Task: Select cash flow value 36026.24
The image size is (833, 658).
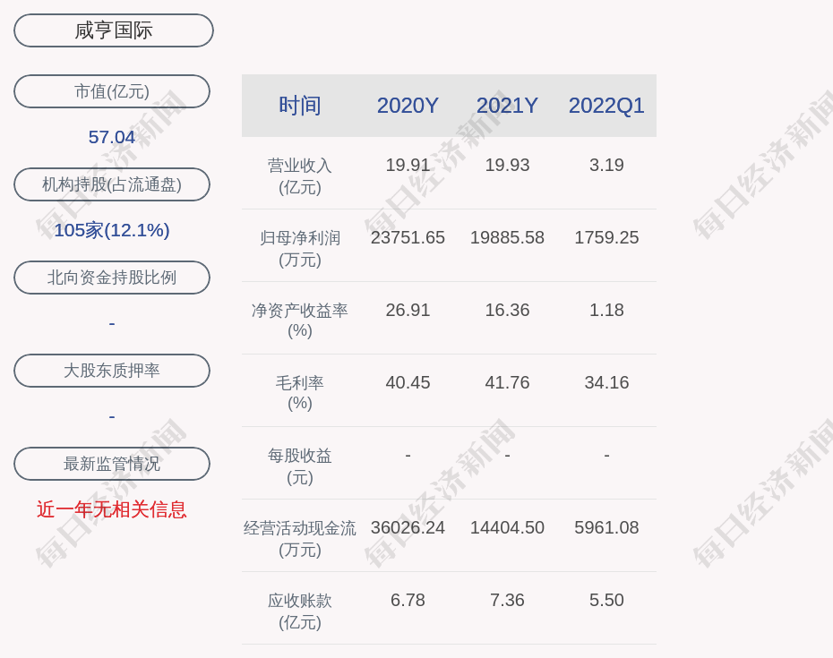Action: 408,527
